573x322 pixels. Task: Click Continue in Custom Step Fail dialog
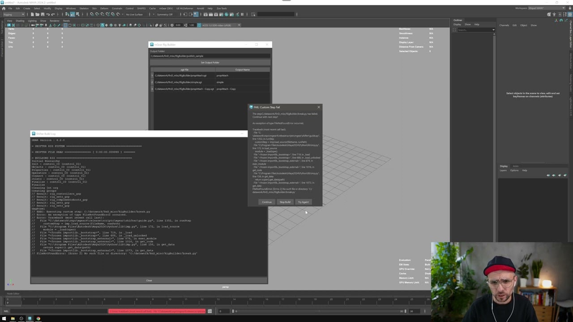tap(266, 202)
